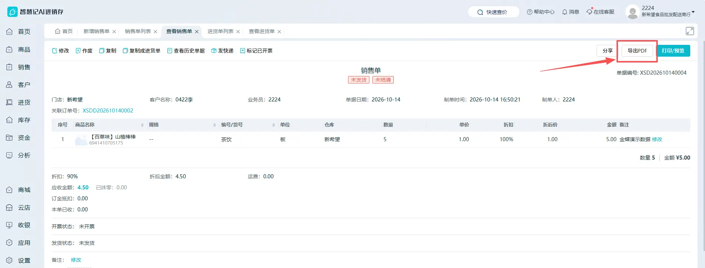Switch to the 进货单列表 tab

[220, 31]
